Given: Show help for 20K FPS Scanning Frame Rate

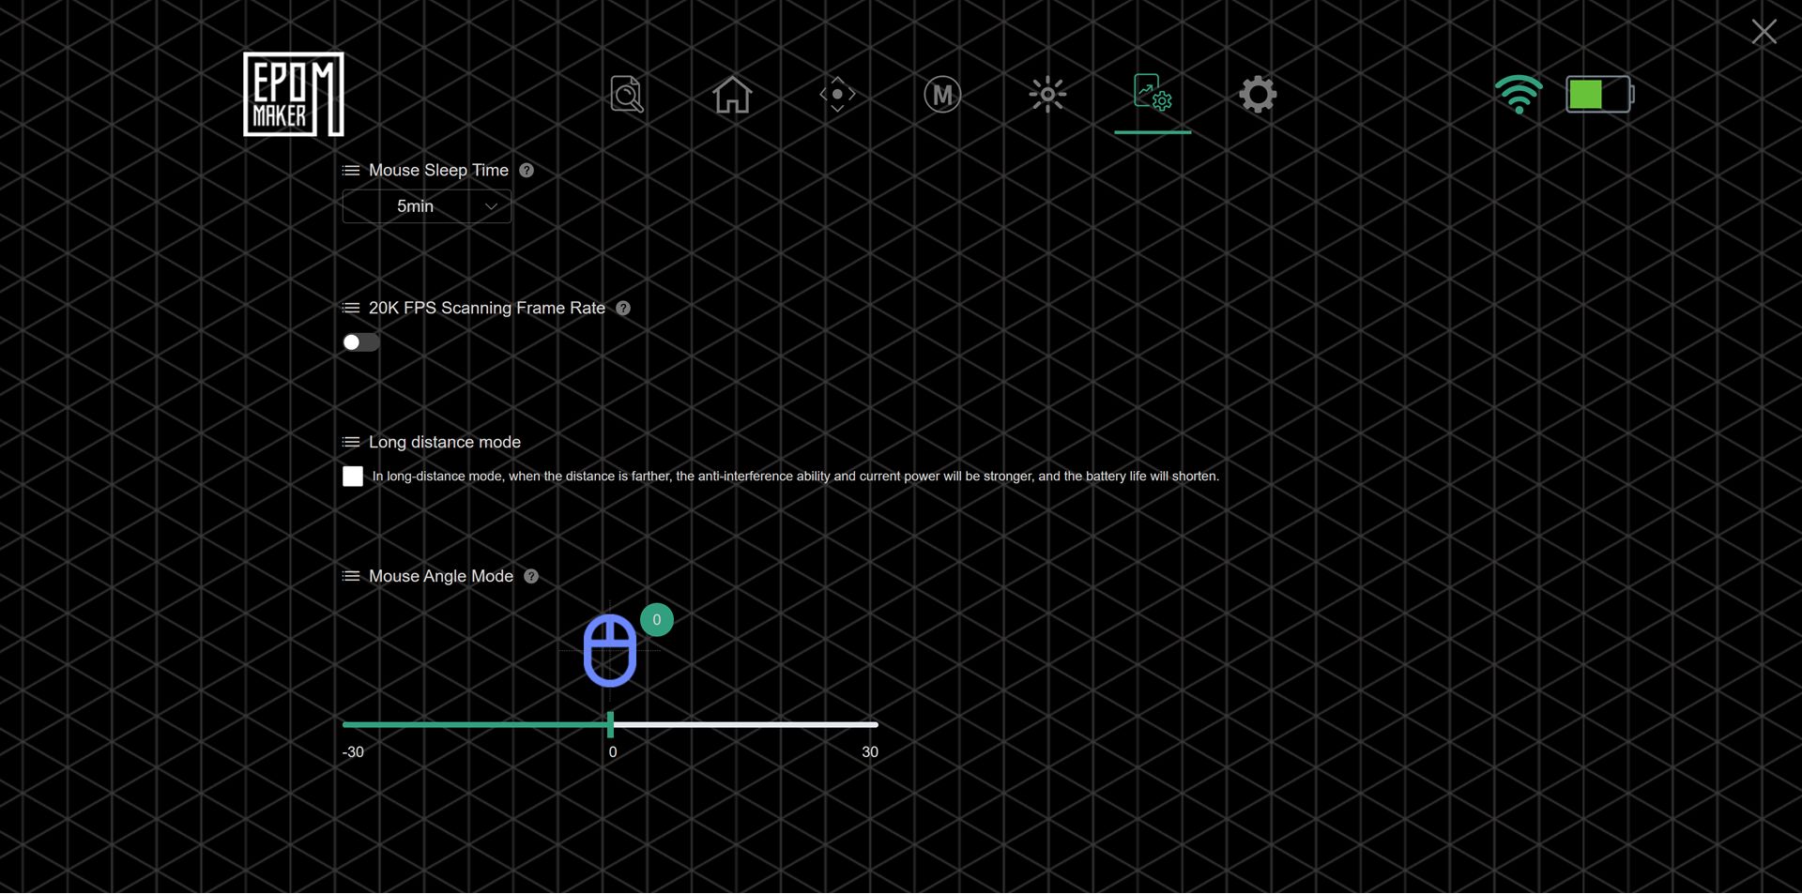Looking at the screenshot, I should click(x=623, y=308).
